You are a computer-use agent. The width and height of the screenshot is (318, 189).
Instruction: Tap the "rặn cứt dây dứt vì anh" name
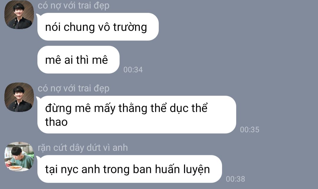click(83, 148)
